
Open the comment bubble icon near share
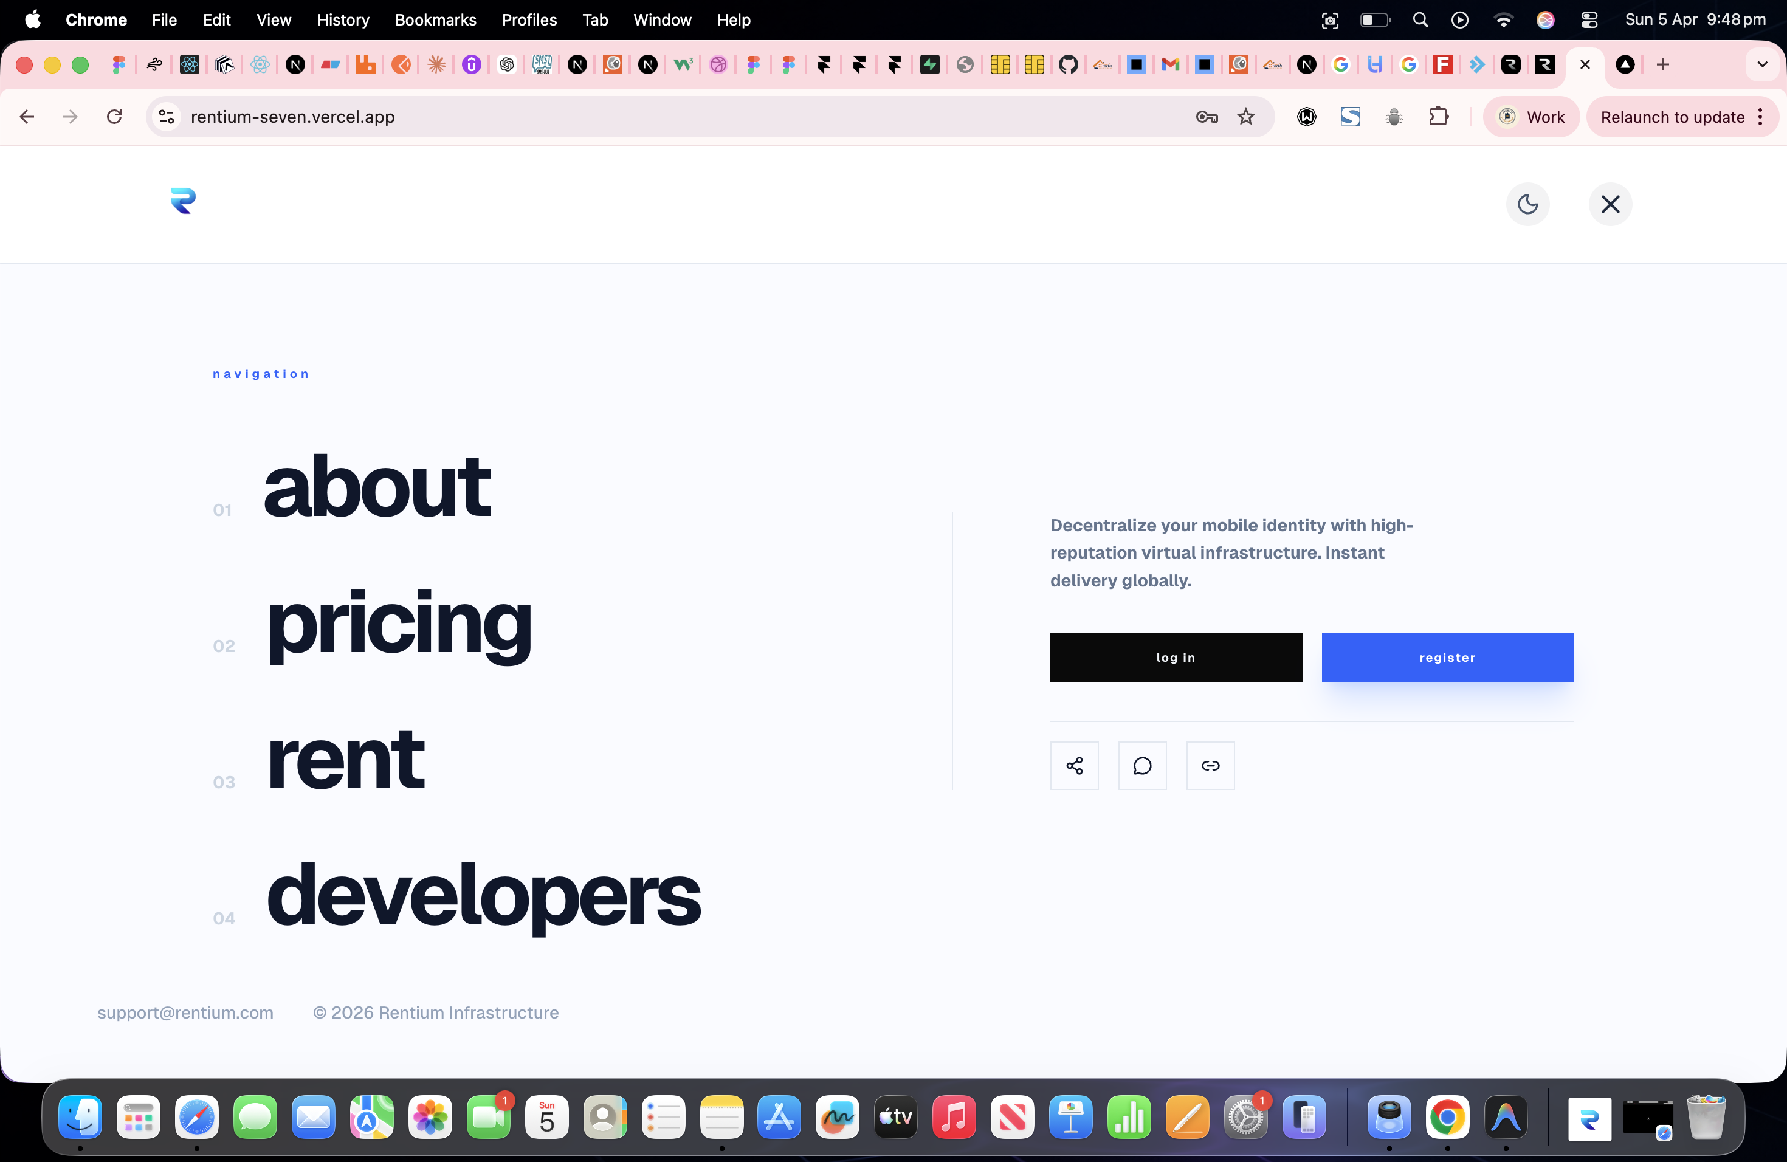click(x=1142, y=766)
